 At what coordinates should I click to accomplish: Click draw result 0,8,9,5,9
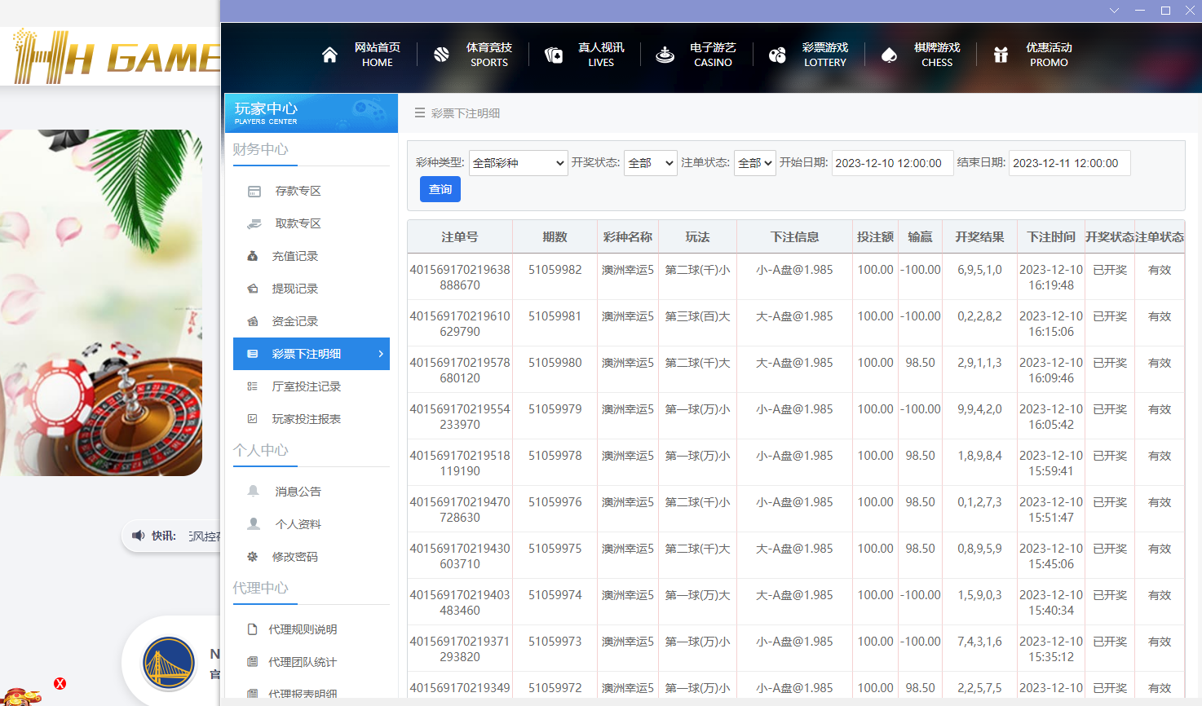point(979,549)
